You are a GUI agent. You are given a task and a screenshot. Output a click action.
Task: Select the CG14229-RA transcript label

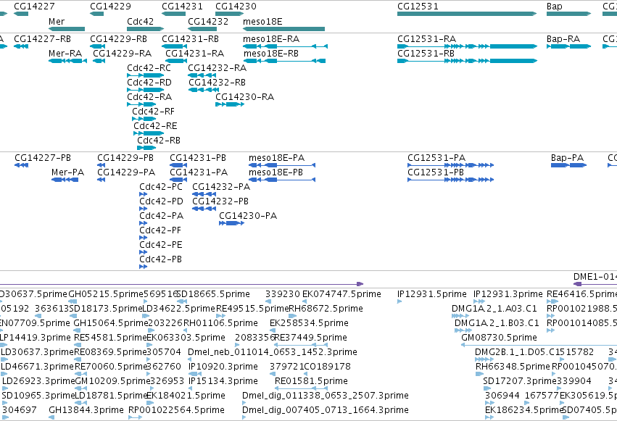coord(122,54)
